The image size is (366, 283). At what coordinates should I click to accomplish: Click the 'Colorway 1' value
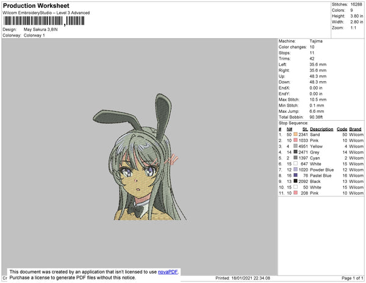tap(34, 35)
